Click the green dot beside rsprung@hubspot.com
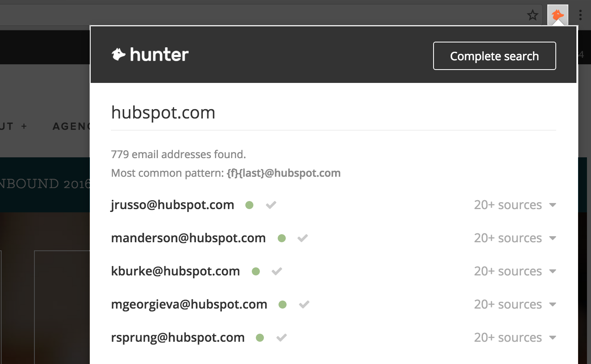 (260, 338)
